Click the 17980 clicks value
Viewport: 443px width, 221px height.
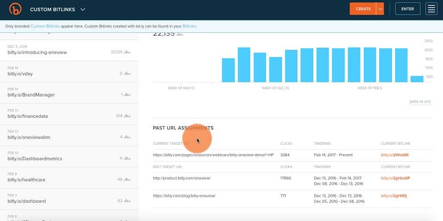tap(286, 178)
